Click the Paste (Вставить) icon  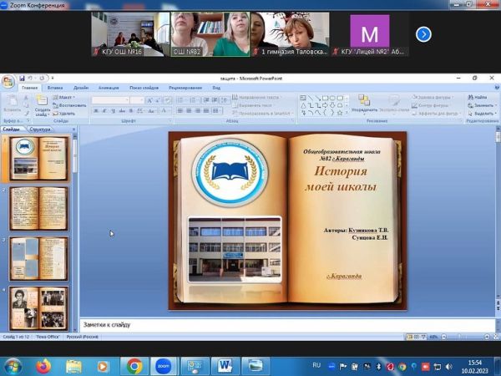pyautogui.click(x=12, y=103)
